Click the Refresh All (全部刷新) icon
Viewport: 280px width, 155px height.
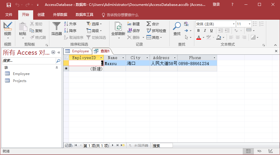(x=118, y=28)
